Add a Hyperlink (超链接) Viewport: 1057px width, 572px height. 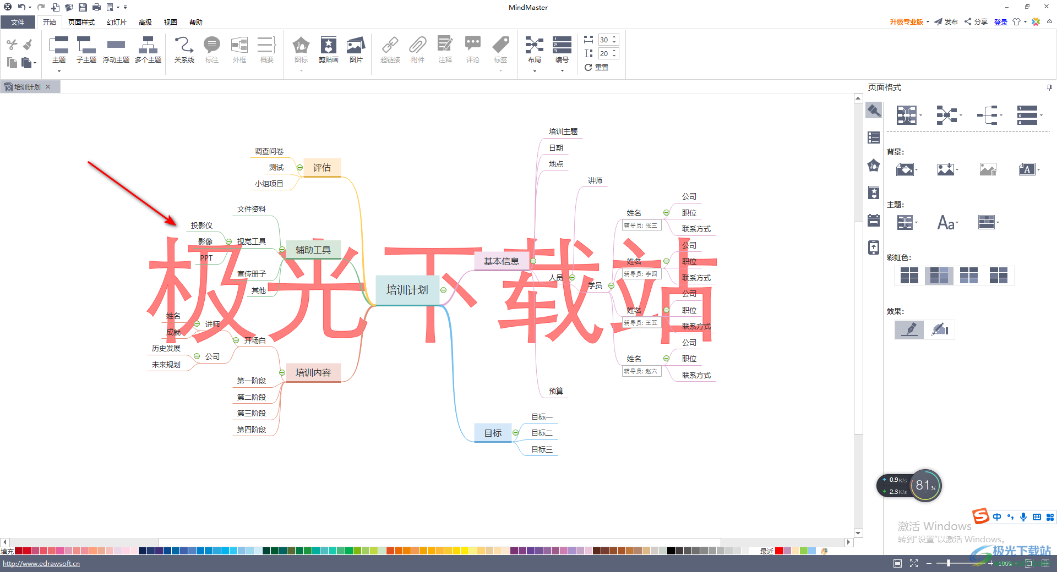390,50
